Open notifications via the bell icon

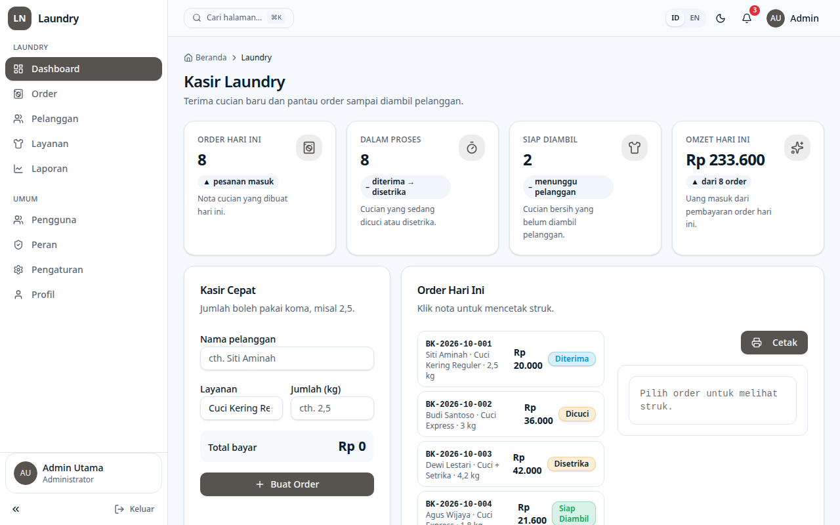[747, 18]
